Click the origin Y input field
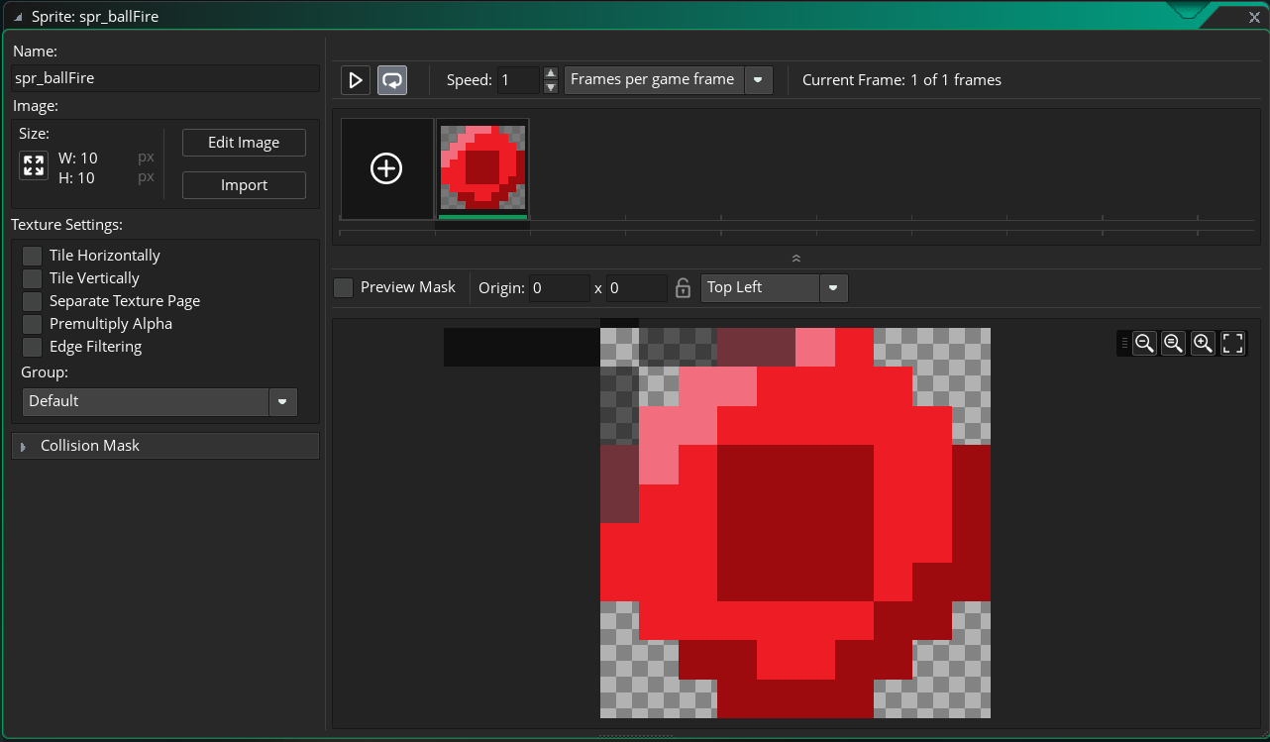 pyautogui.click(x=636, y=288)
